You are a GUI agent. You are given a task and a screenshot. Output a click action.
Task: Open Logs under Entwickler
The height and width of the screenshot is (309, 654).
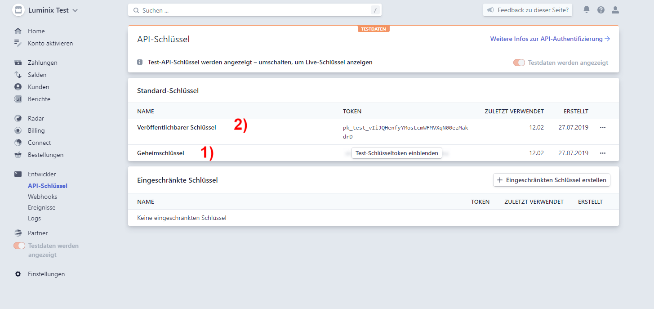click(x=34, y=218)
